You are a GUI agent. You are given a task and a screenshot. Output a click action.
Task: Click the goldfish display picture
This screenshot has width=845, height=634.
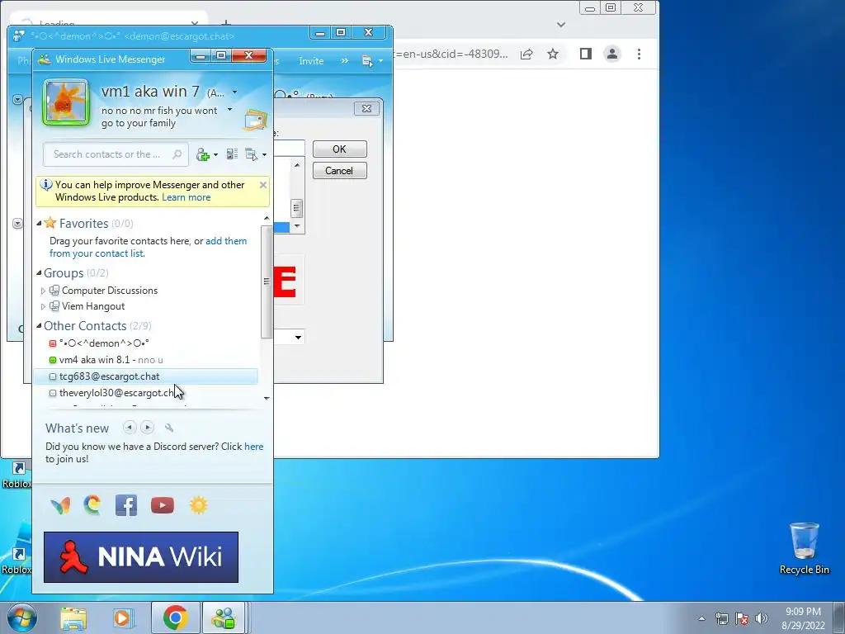pos(66,102)
